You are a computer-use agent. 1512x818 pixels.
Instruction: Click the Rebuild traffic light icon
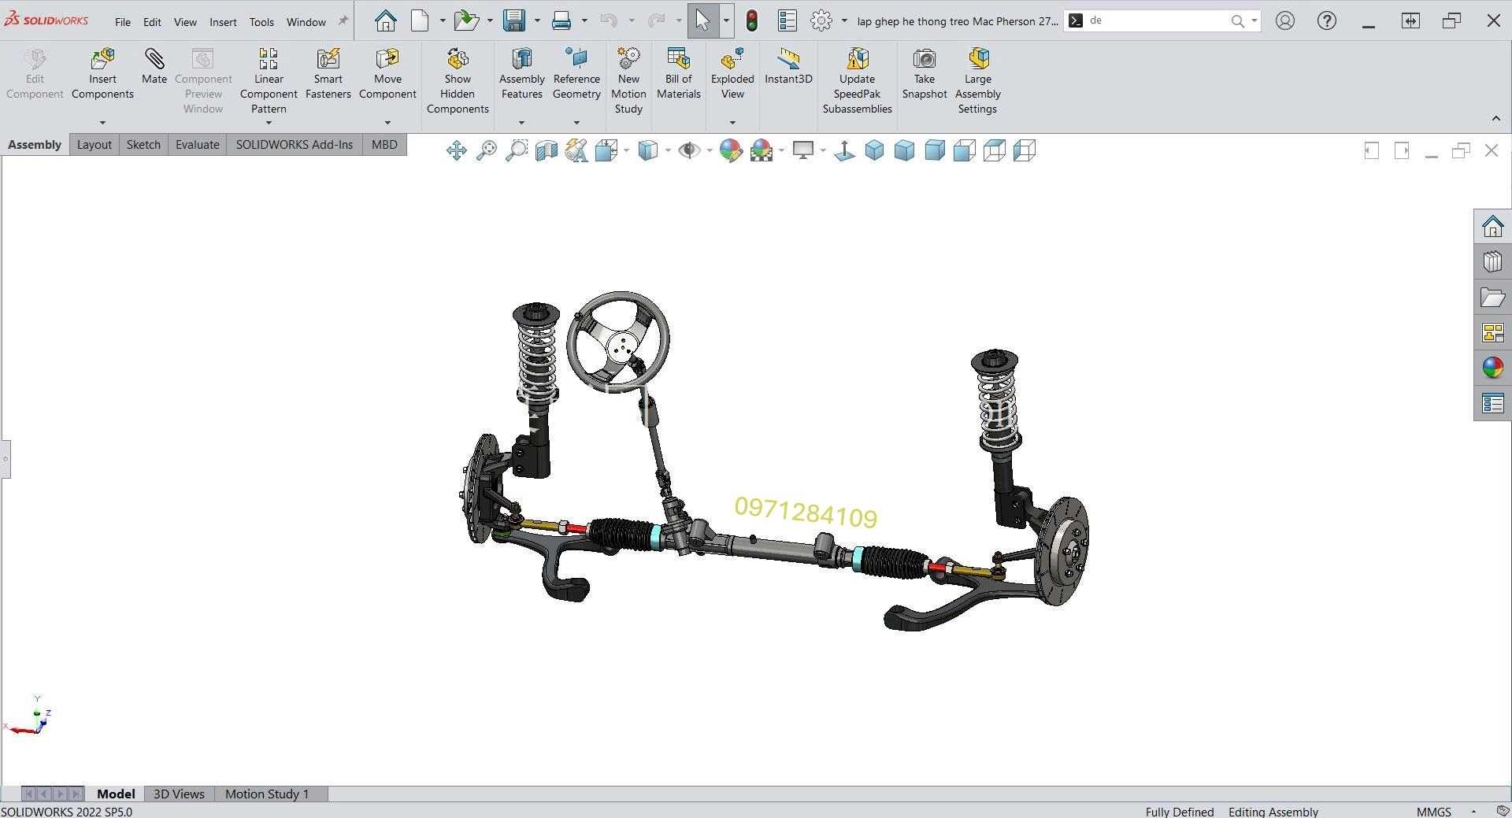point(752,20)
